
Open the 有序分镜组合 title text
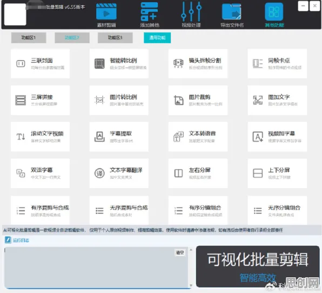(x=205, y=208)
